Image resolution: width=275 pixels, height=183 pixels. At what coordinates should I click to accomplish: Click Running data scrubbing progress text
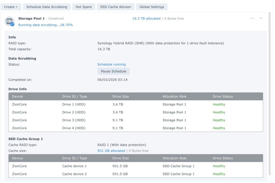click(45, 25)
